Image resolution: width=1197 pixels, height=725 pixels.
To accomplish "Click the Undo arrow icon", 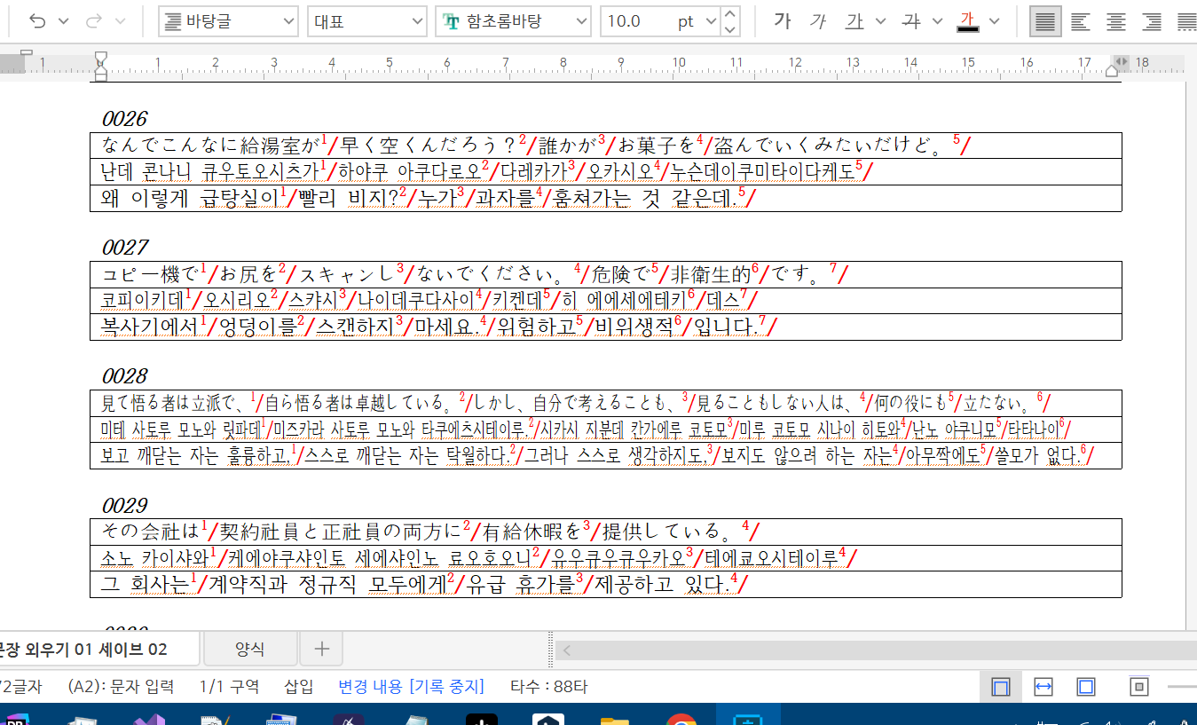I will 37,21.
